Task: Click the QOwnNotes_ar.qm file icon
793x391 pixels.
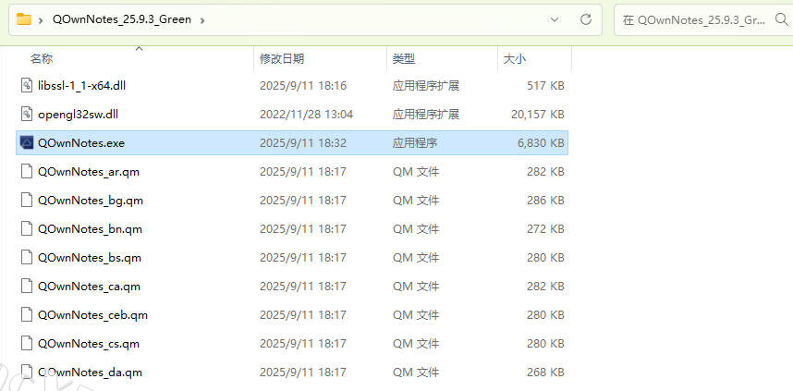Action: coord(26,172)
